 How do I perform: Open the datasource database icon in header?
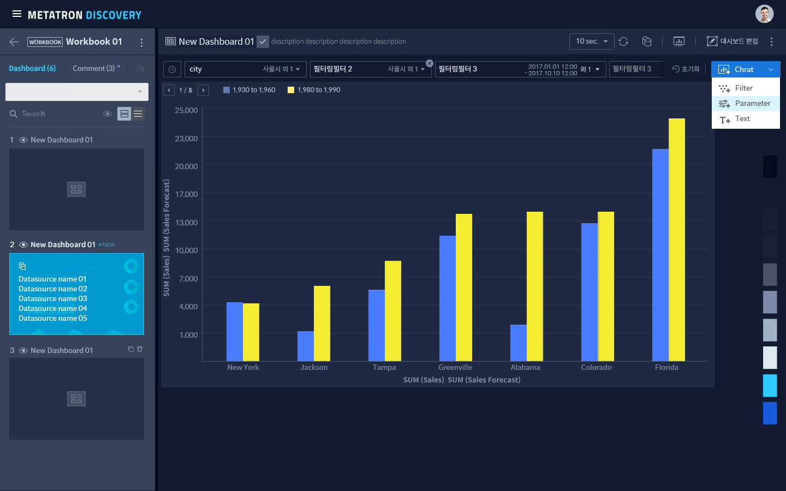[647, 41]
